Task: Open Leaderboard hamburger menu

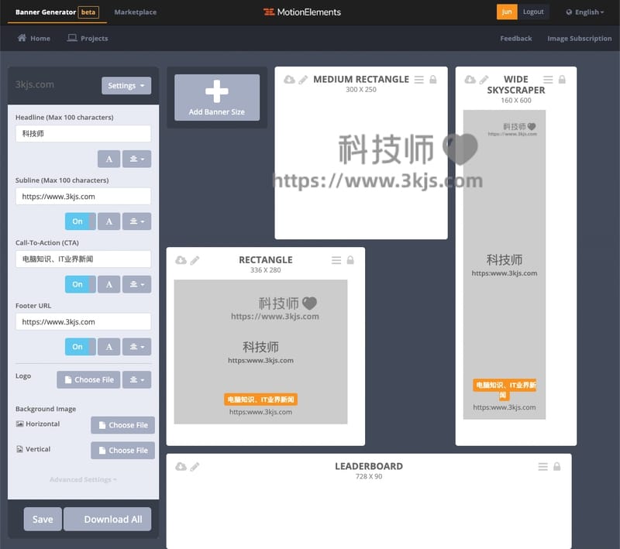Action: point(543,467)
